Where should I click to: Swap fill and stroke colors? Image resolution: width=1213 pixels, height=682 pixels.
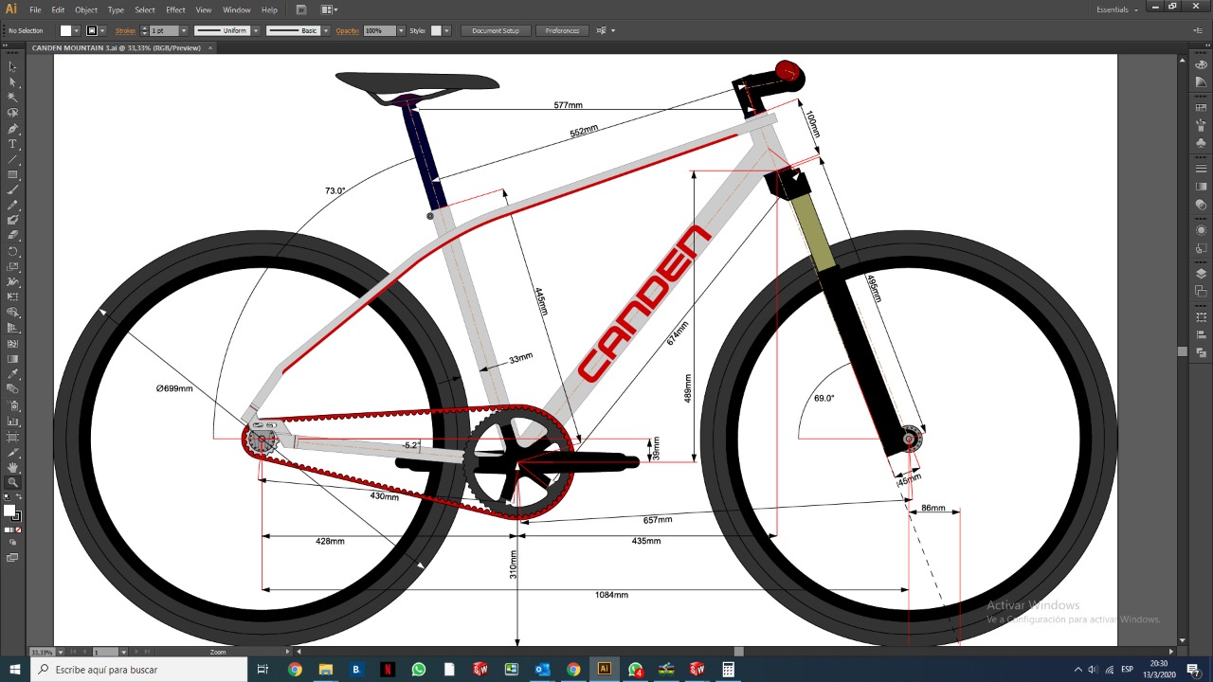coord(18,497)
